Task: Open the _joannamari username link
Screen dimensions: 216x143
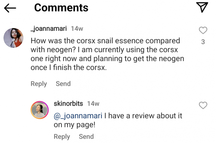Action: point(49,29)
